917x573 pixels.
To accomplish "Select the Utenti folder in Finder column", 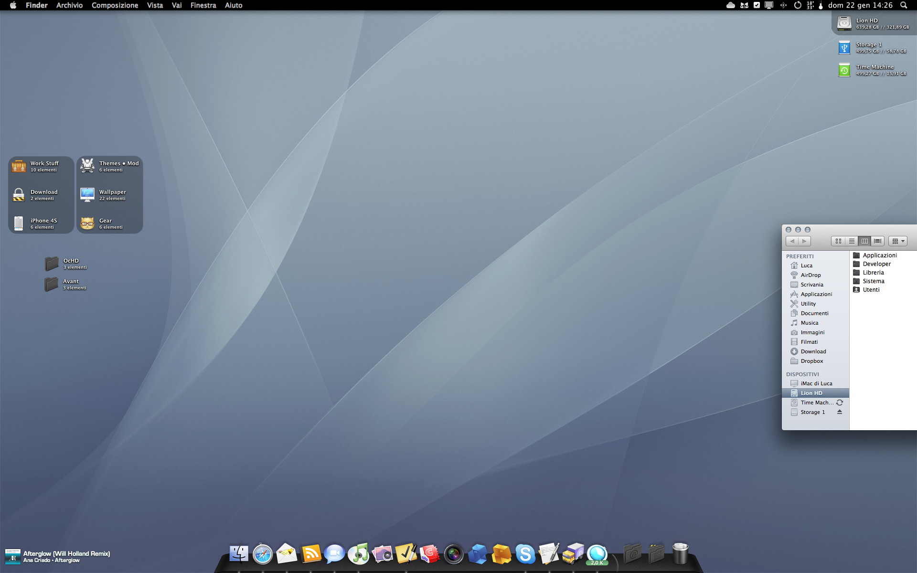I will pyautogui.click(x=884, y=290).
